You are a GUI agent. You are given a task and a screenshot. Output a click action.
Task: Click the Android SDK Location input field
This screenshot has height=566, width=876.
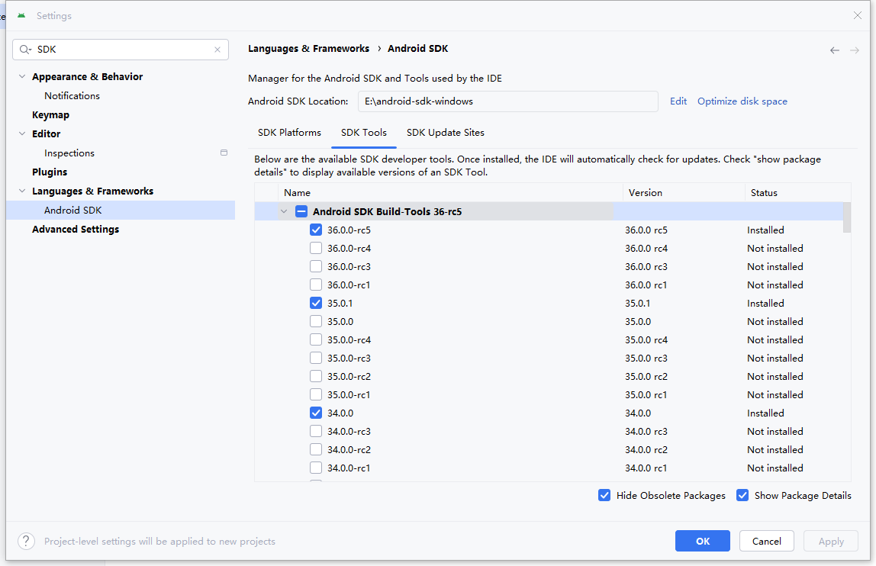pos(507,101)
